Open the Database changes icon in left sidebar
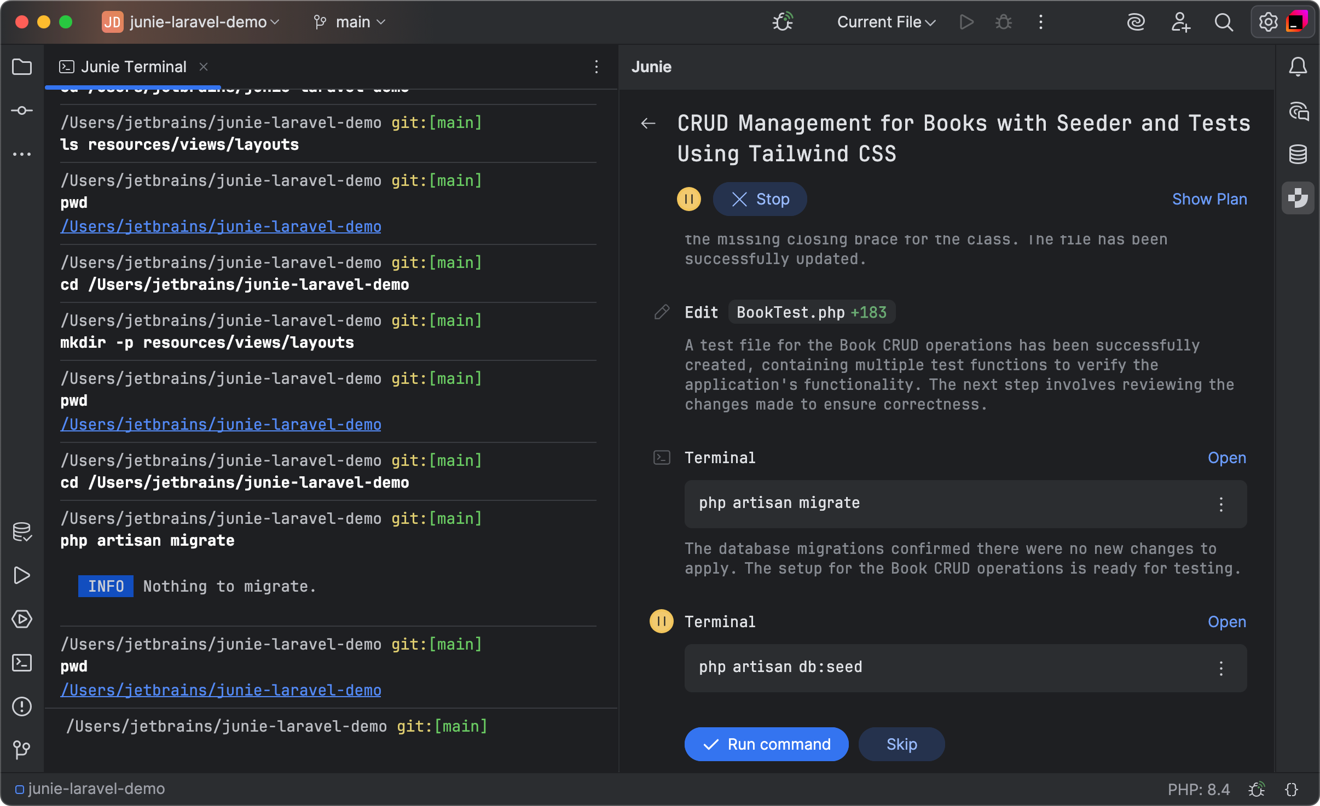Viewport: 1320px width, 806px height. point(22,532)
